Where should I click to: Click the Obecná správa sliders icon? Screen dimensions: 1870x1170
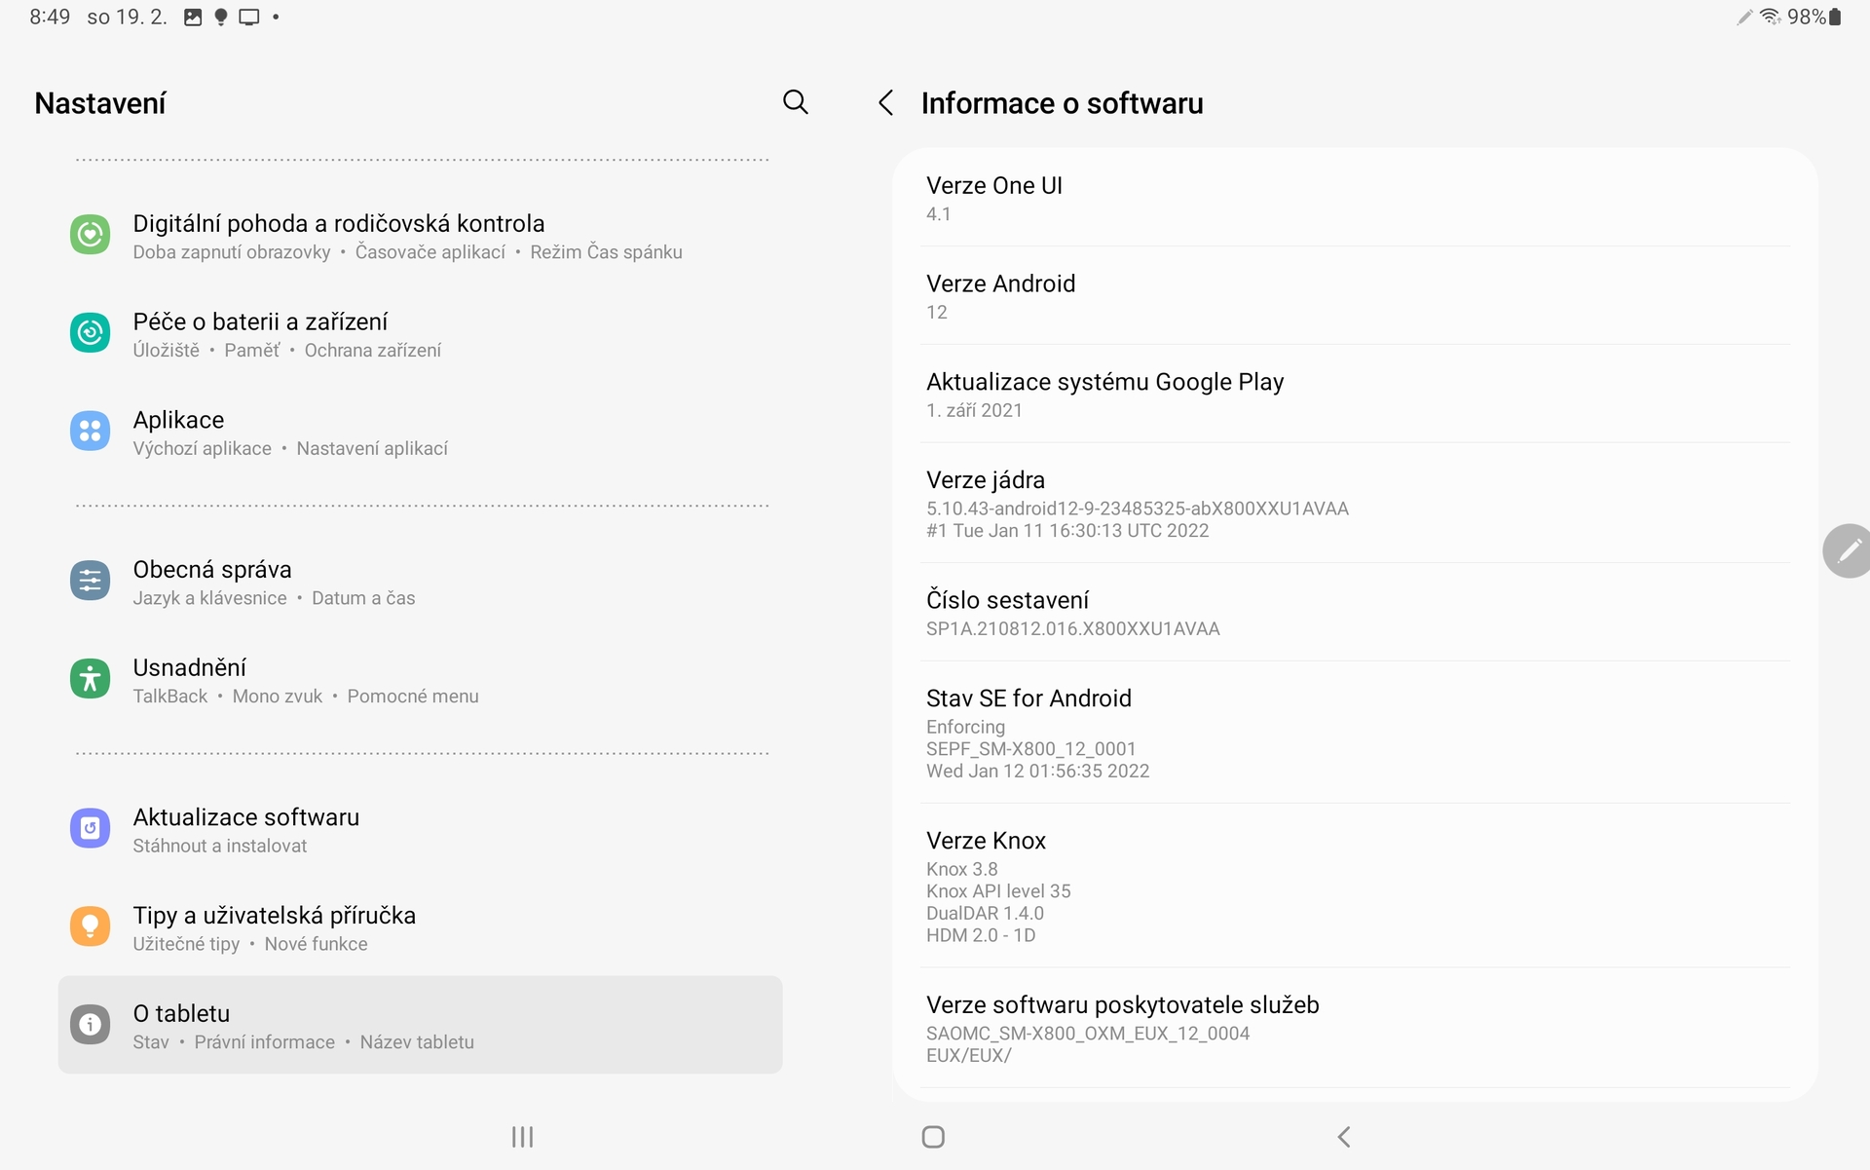click(x=90, y=581)
